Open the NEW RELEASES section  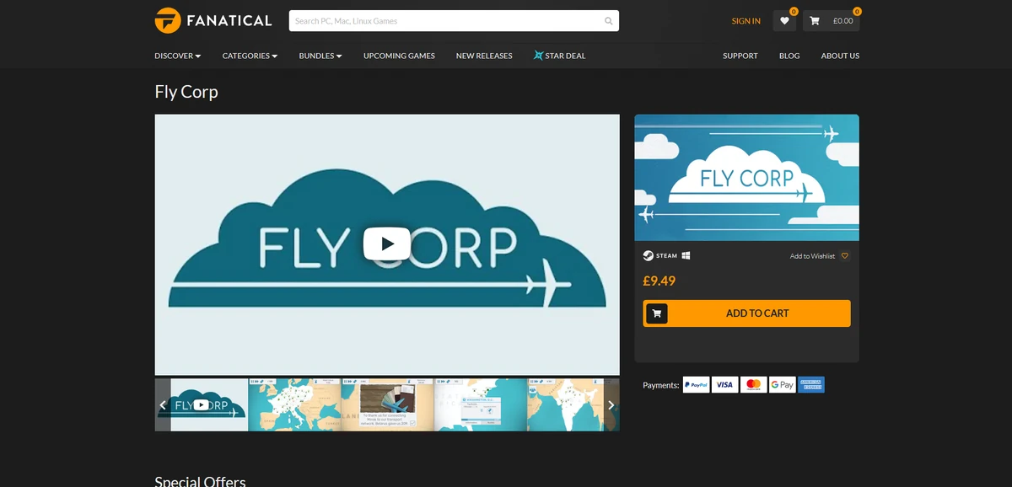click(484, 56)
